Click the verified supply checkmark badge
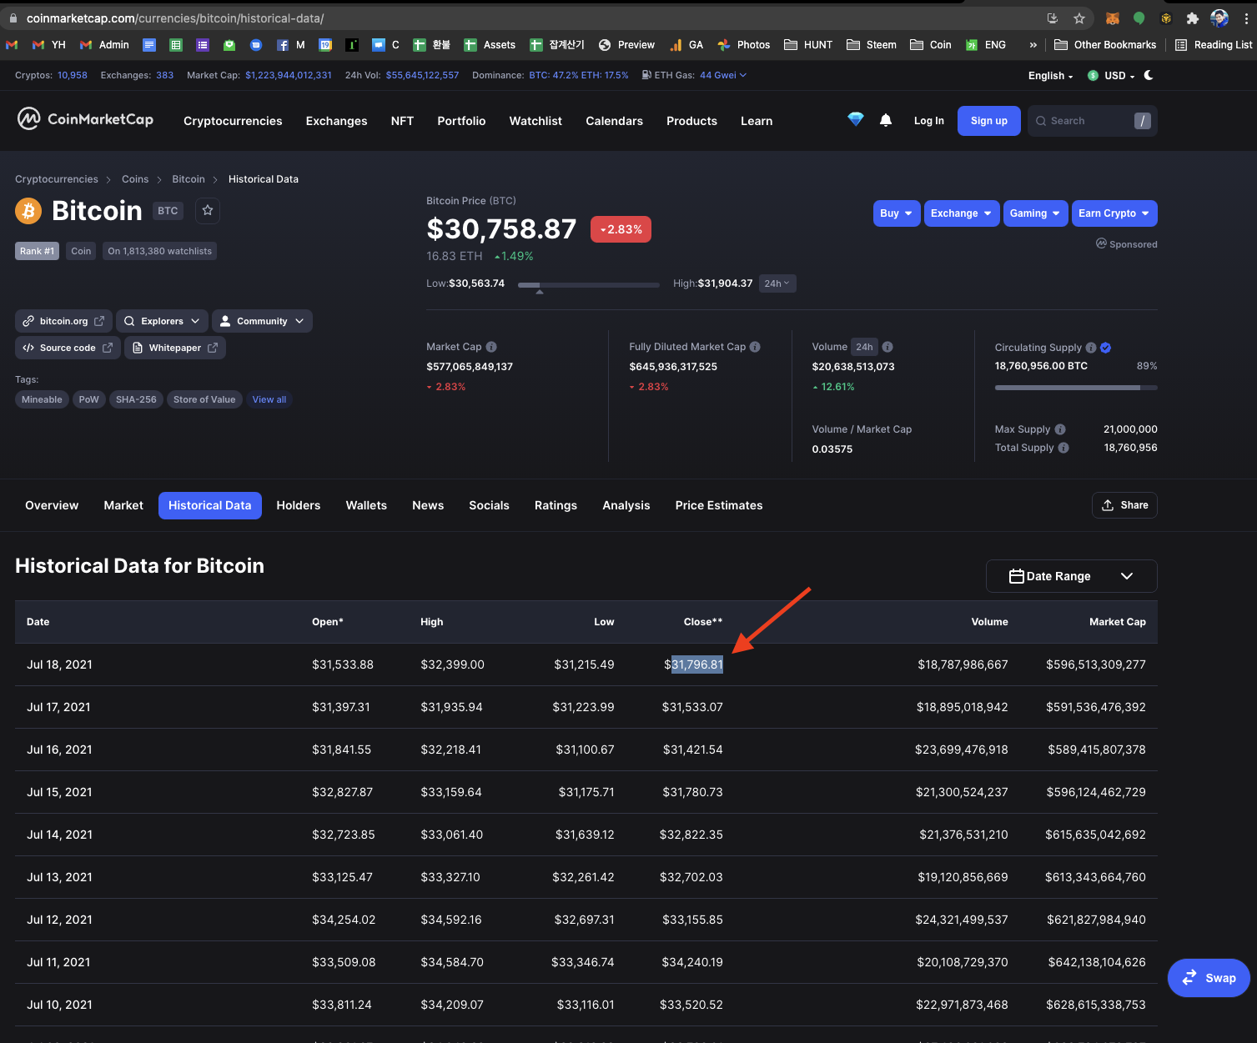This screenshot has width=1257, height=1043. [1105, 348]
